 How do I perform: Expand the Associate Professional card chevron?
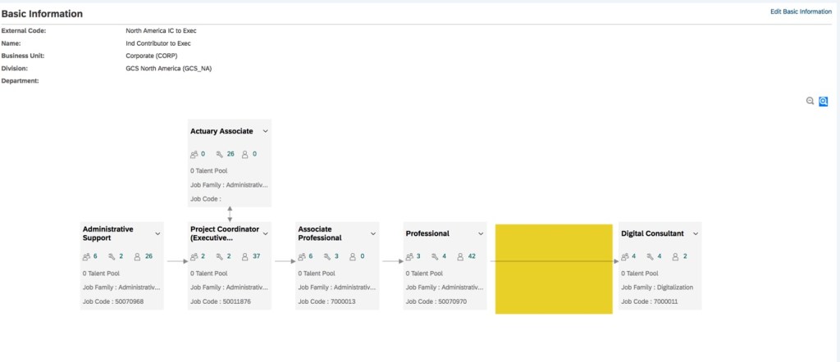click(373, 233)
